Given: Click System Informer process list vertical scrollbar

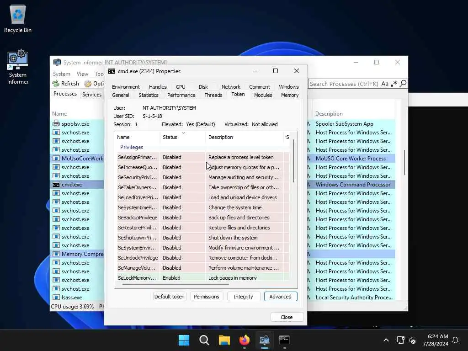Looking at the screenshot, I should coord(404,162).
